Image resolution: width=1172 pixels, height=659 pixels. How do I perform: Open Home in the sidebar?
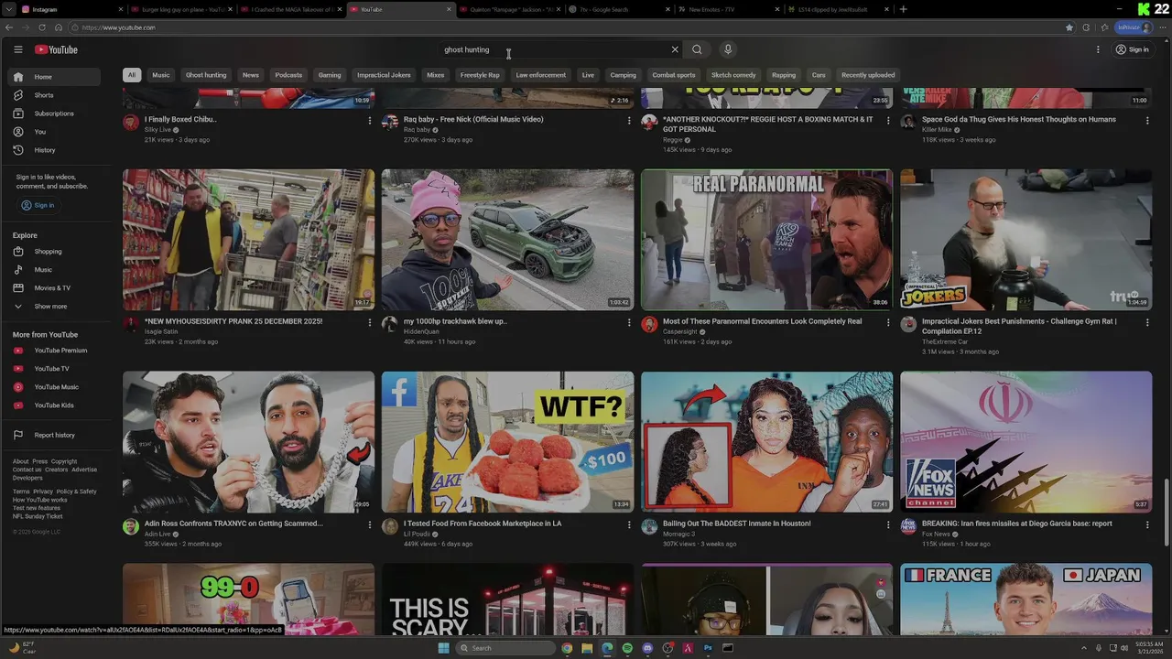coord(55,77)
